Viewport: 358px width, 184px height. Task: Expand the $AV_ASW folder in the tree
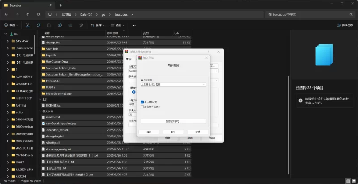[x=8, y=41]
